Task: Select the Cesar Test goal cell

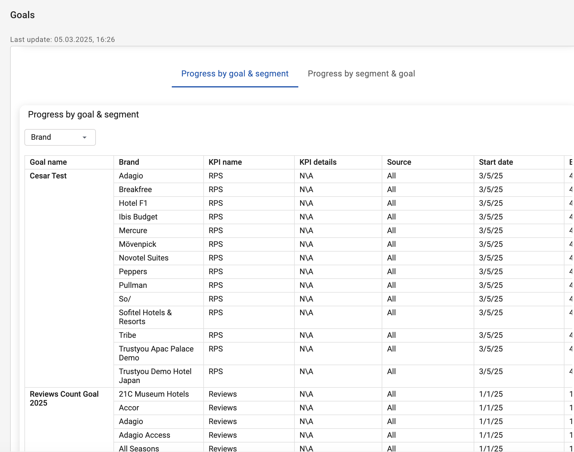Action: tap(48, 176)
